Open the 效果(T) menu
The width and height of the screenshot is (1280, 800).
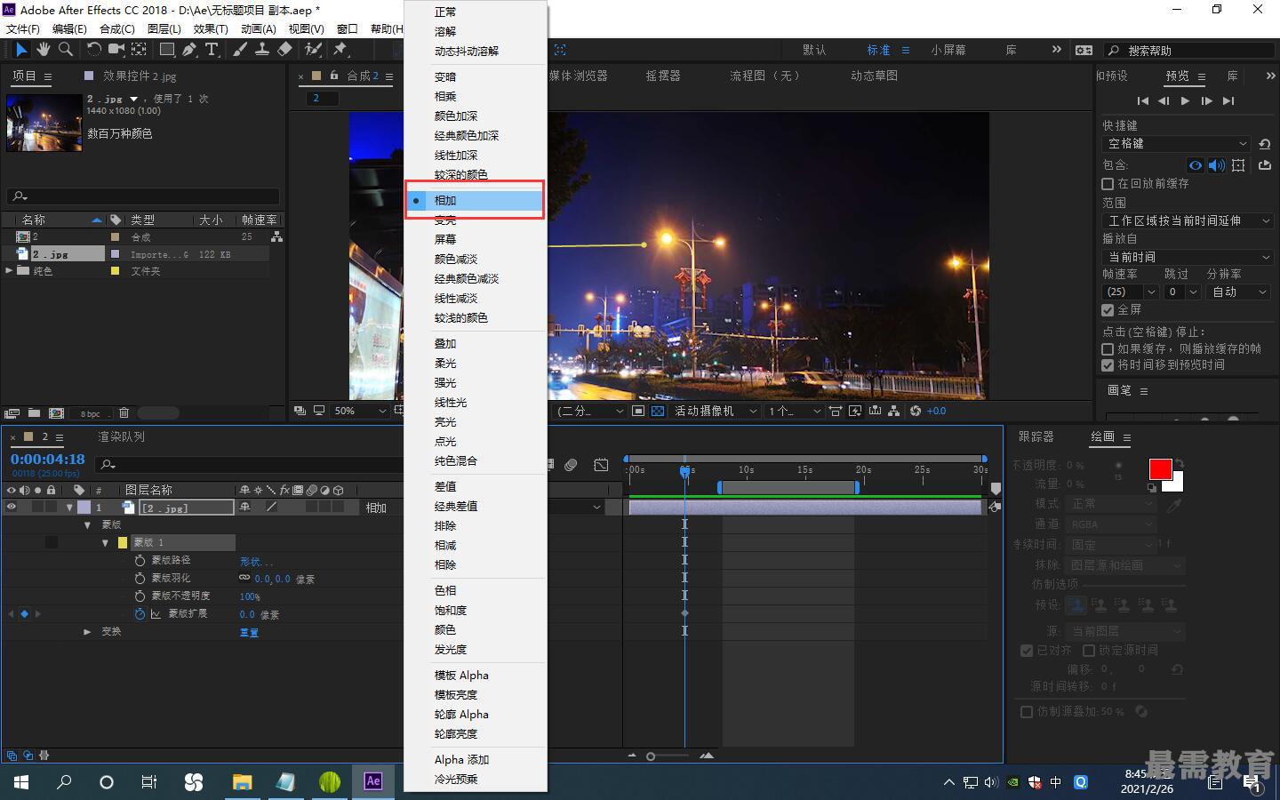coord(211,28)
